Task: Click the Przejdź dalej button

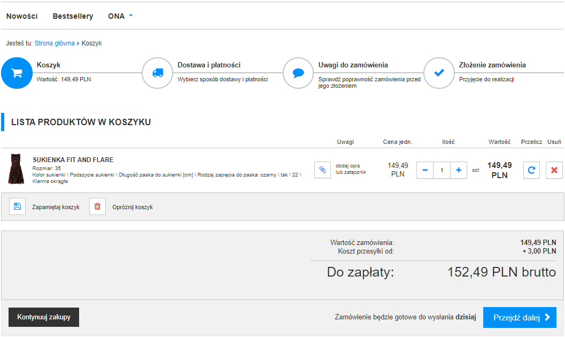Action: 520,317
